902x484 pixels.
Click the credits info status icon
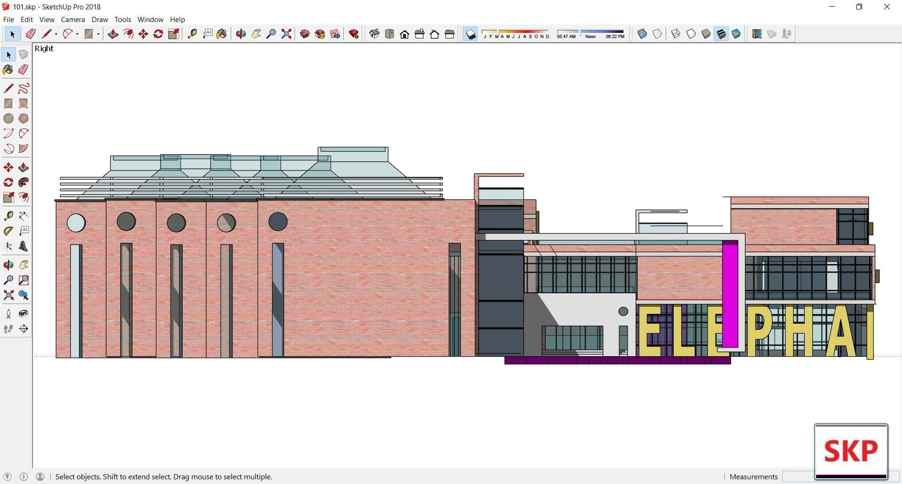23,476
